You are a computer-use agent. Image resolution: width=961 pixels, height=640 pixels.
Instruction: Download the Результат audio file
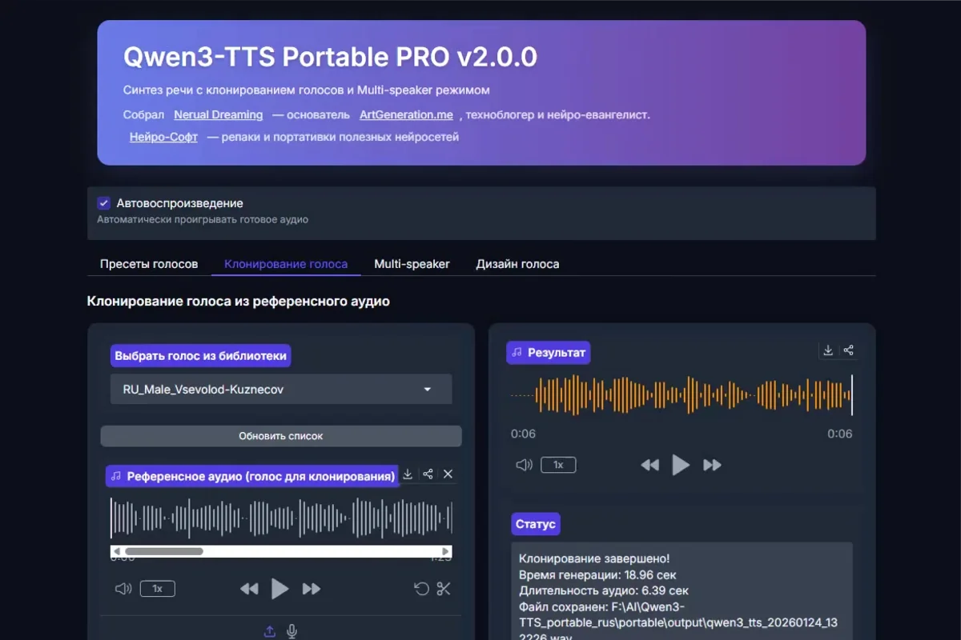coord(828,350)
